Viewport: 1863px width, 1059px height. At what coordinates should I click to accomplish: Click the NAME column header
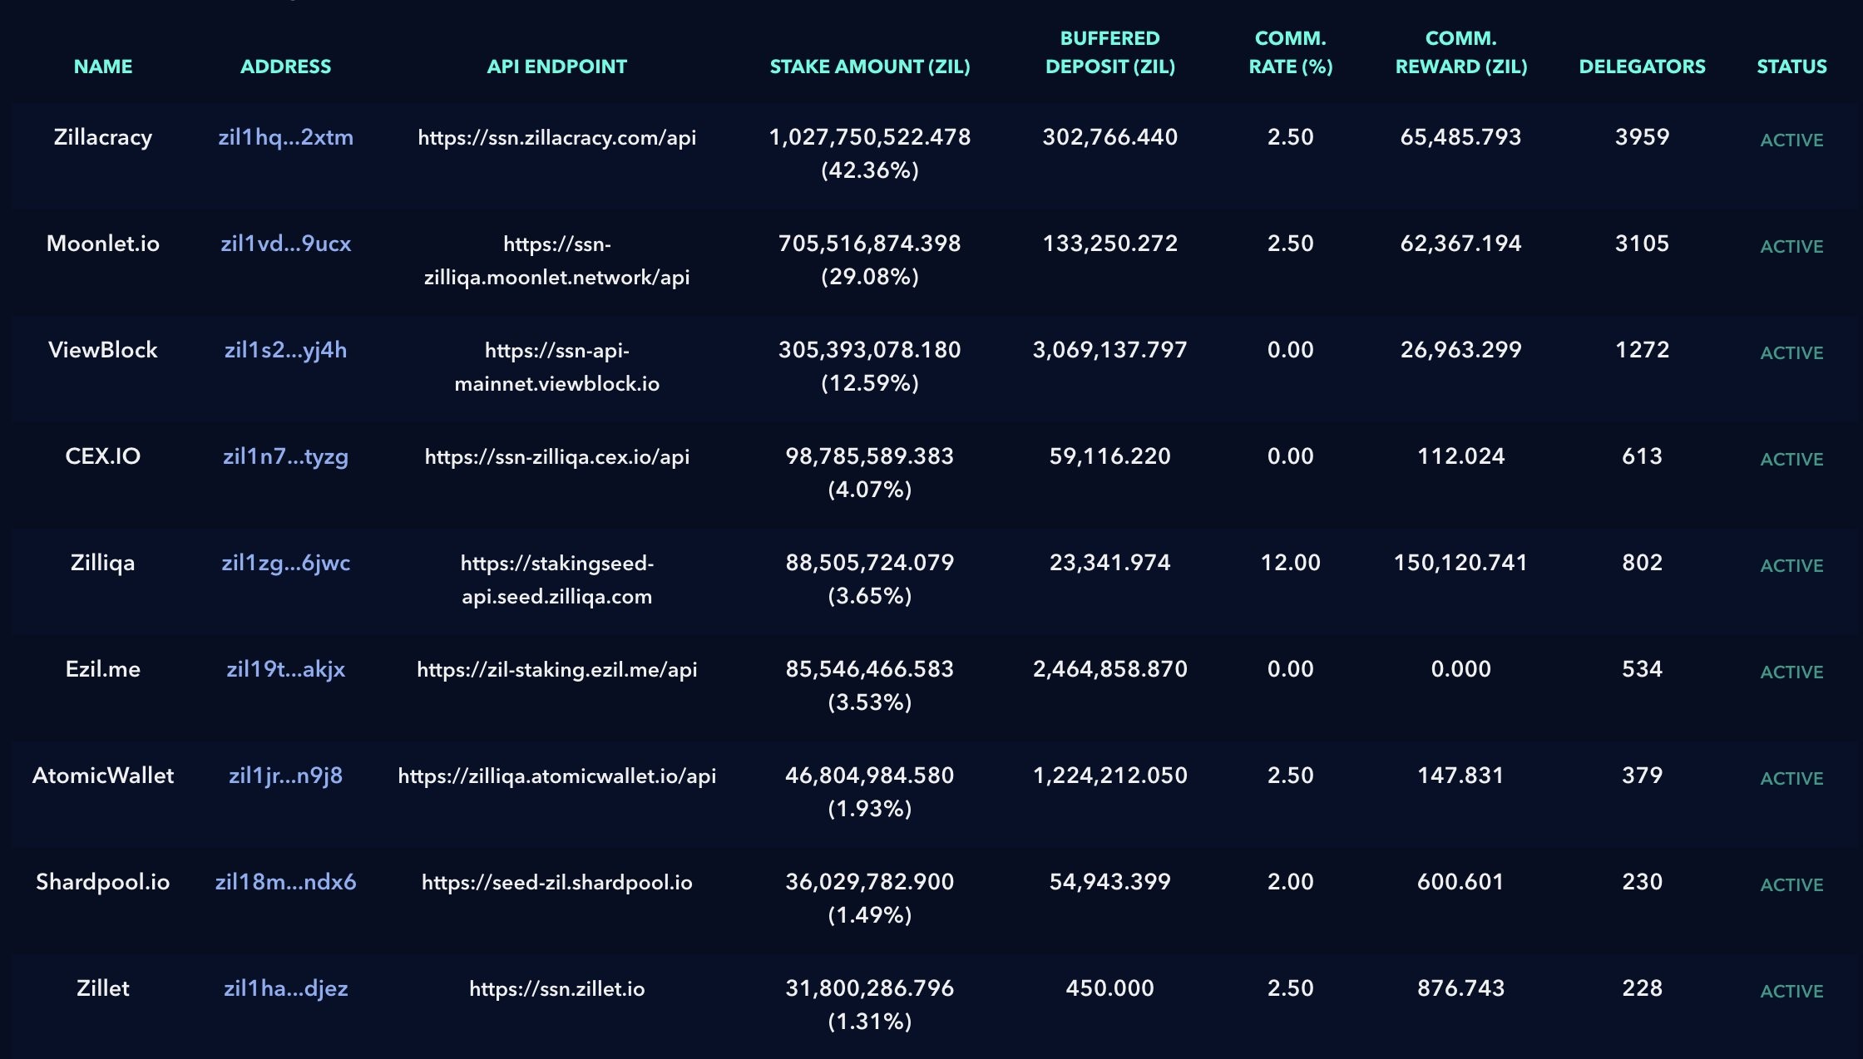point(103,66)
